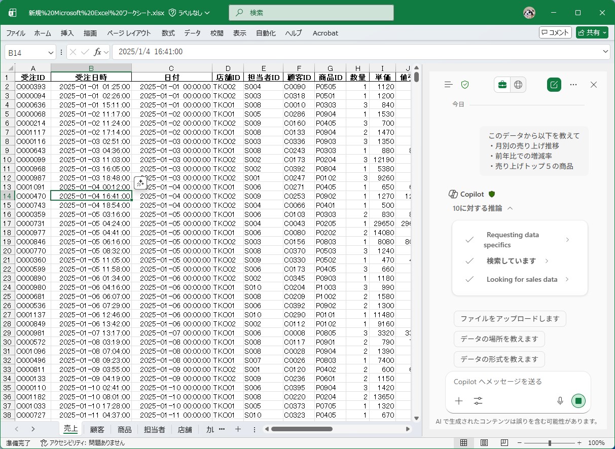Start a new Copilot chat
Image resolution: width=615 pixels, height=449 pixels.
point(554,85)
